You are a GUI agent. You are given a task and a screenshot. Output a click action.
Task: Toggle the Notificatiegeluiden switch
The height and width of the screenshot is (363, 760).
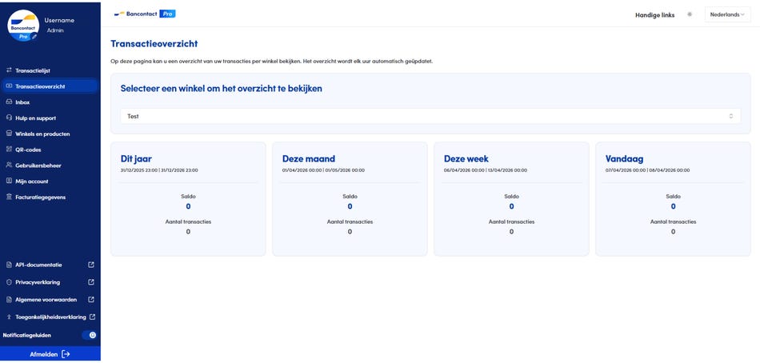point(89,335)
